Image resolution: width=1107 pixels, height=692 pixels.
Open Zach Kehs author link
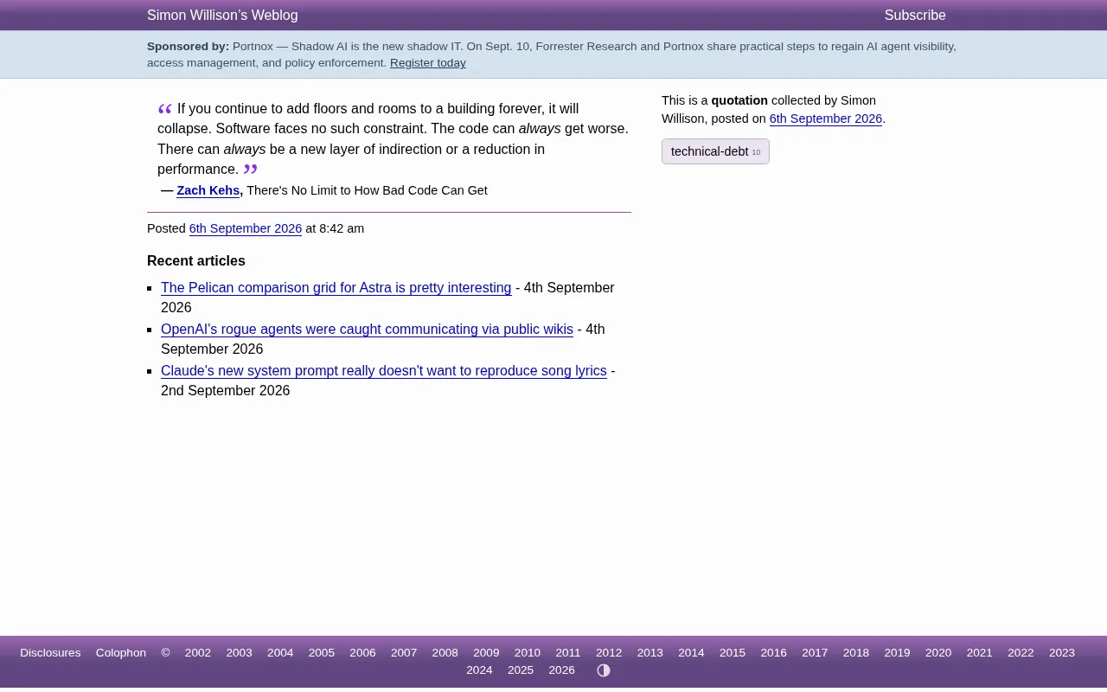208,190
